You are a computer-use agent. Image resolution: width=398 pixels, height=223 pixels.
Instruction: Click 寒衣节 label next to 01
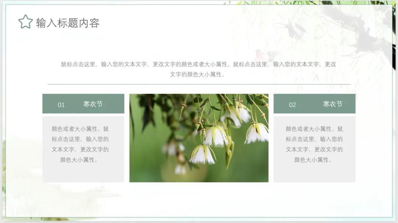93,104
